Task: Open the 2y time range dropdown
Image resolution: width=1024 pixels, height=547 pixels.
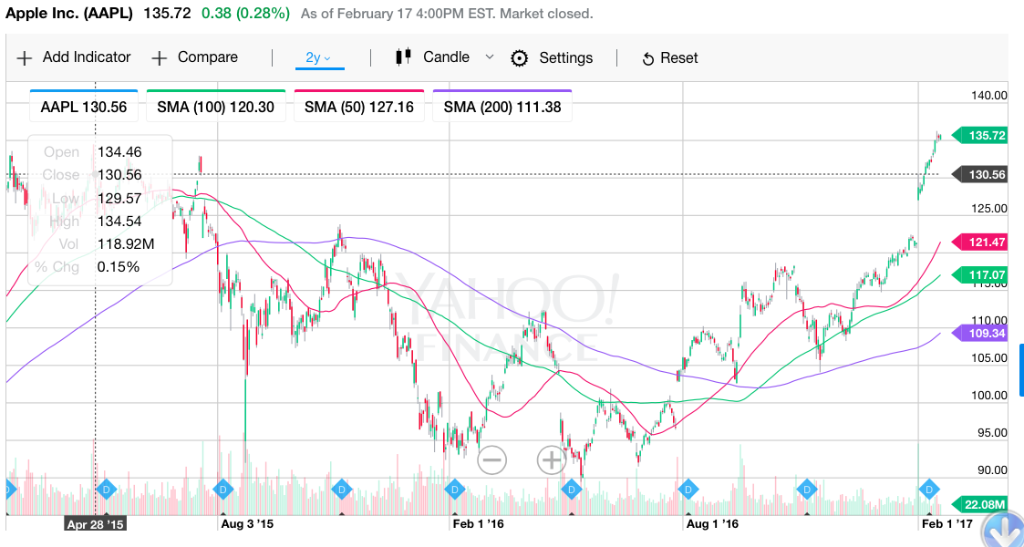Action: (319, 58)
